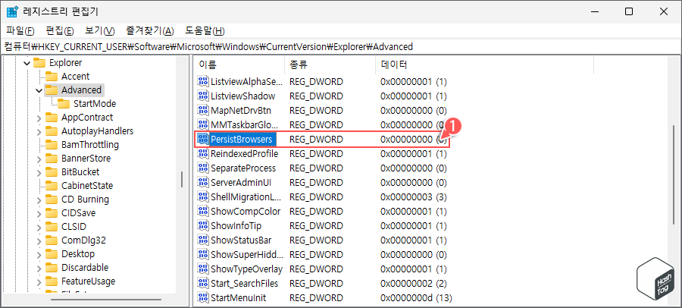Image resolution: width=682 pixels, height=308 pixels.
Task: Expand the AutoplayHandlers key
Action: (39, 131)
